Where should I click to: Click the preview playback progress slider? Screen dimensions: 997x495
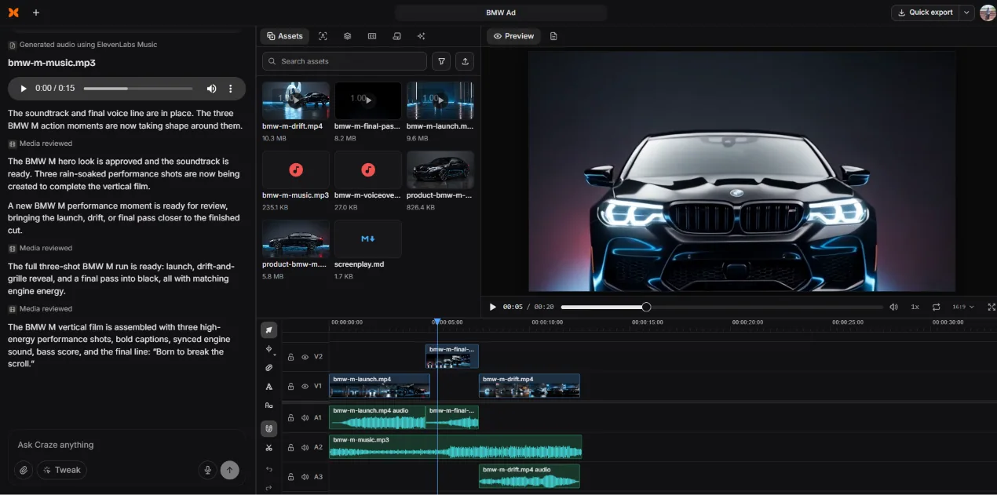pos(721,307)
